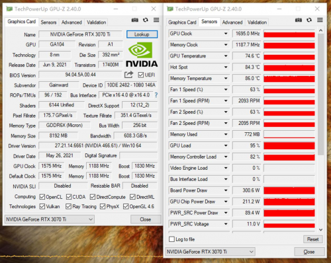This screenshot has width=331, height=263.
Task: Open the Hot Spot sensor dropdown
Action: (226, 67)
